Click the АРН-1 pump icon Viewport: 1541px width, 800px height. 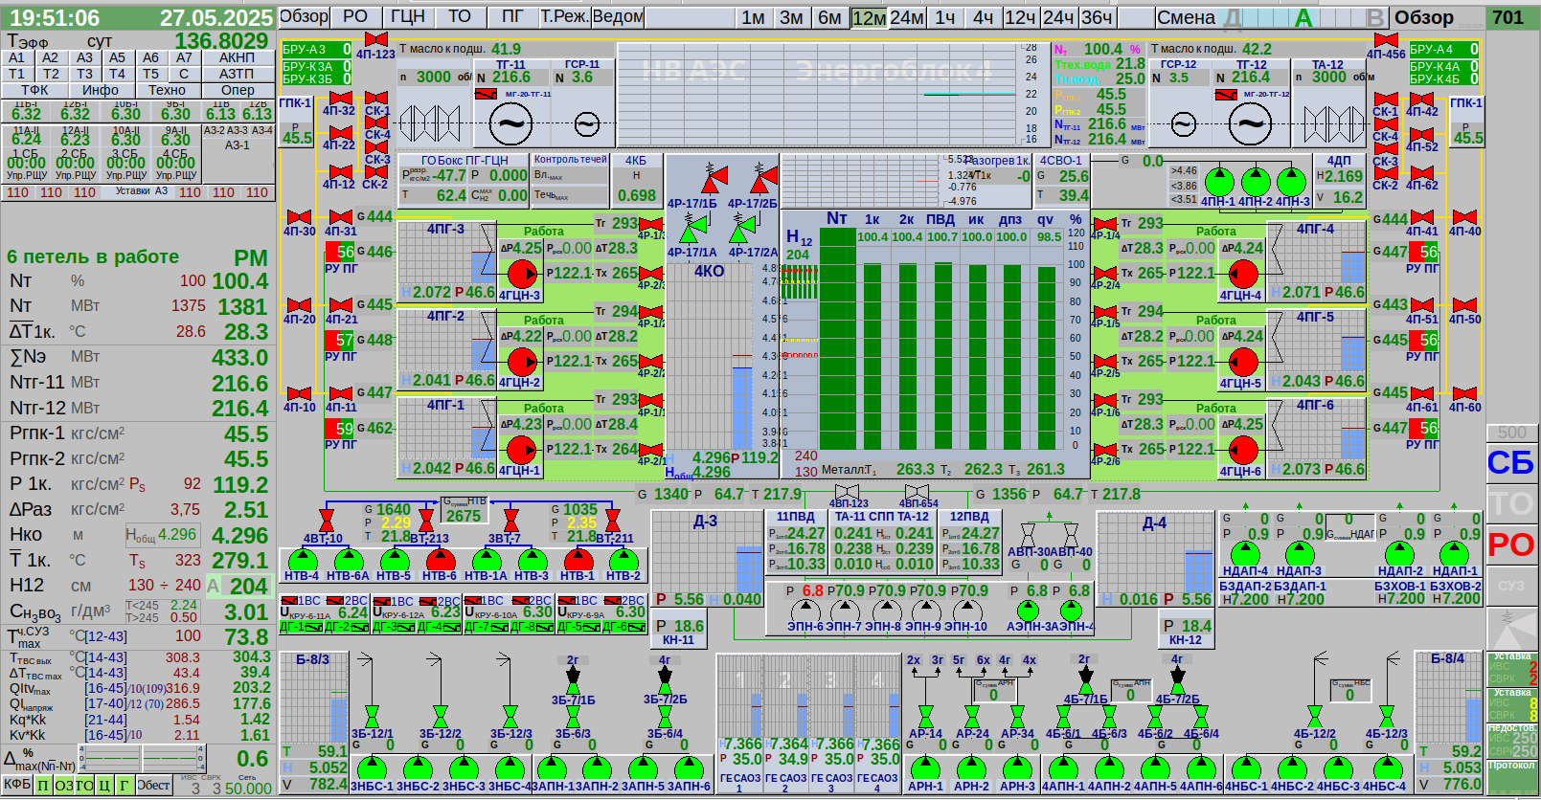(x=925, y=767)
